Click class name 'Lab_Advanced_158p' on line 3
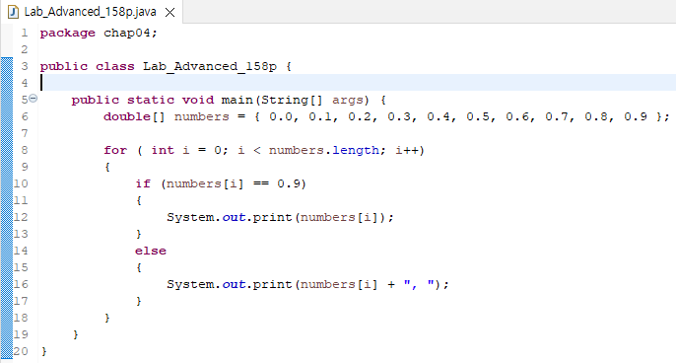Image resolution: width=676 pixels, height=363 pixels. [210, 66]
